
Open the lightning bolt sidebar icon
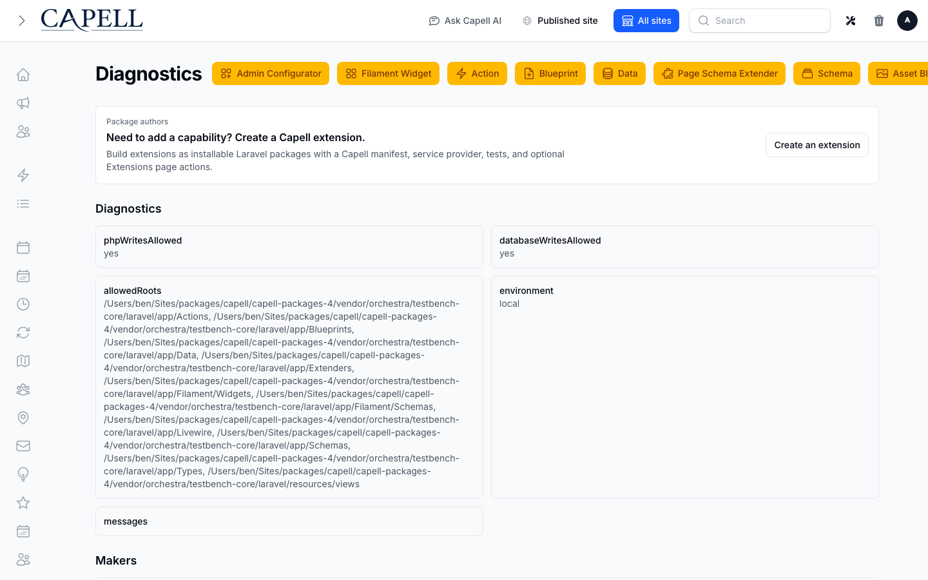coord(23,175)
